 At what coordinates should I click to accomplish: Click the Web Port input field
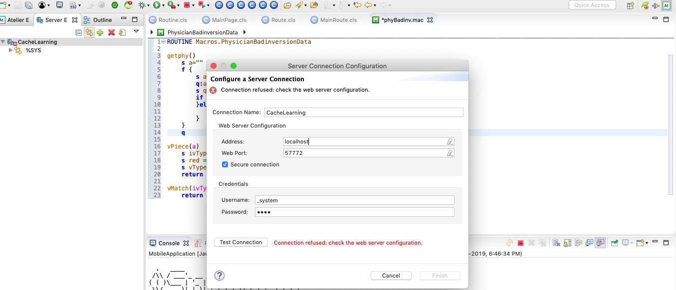pyautogui.click(x=364, y=153)
